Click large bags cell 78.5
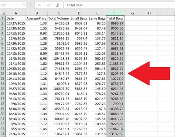The width and height of the screenshot is (175, 137). pos(97,129)
